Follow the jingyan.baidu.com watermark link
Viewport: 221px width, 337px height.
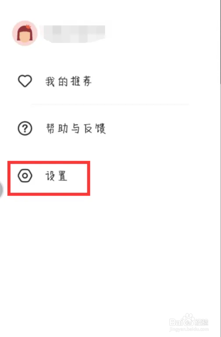pyautogui.click(x=189, y=329)
